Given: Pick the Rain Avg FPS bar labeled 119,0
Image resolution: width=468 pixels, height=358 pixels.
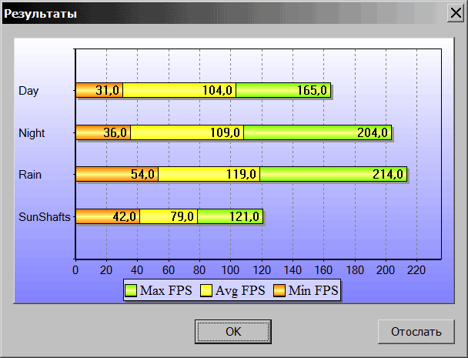Looking at the screenshot, I should click(209, 174).
